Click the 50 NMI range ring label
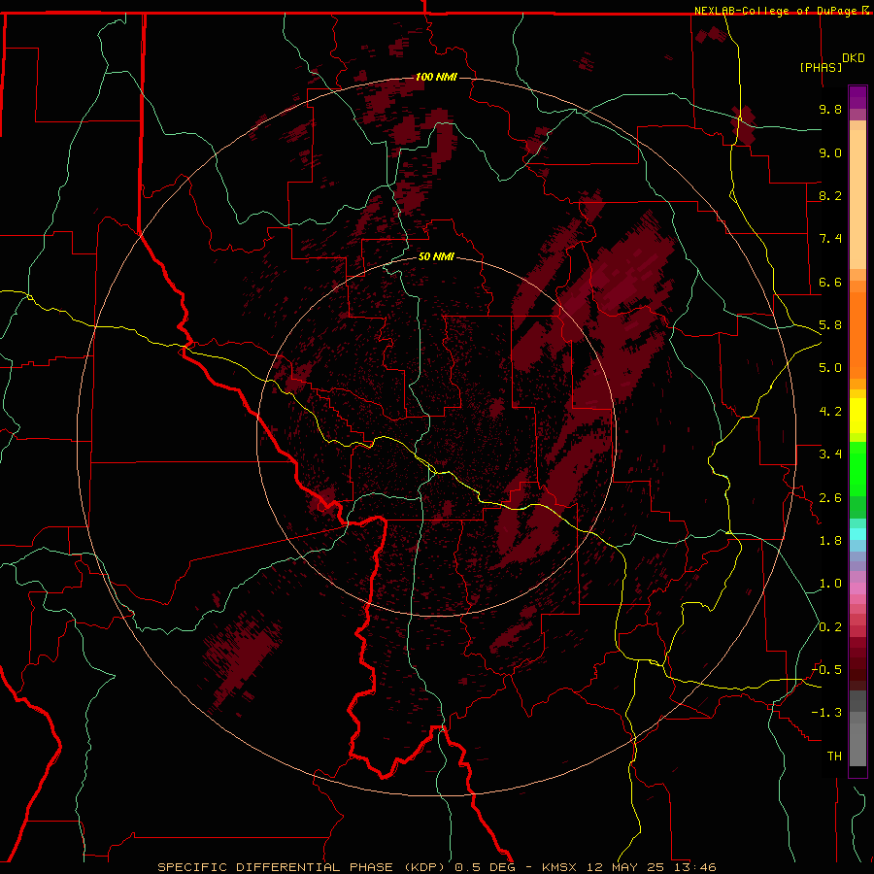The image size is (874, 874). [436, 256]
